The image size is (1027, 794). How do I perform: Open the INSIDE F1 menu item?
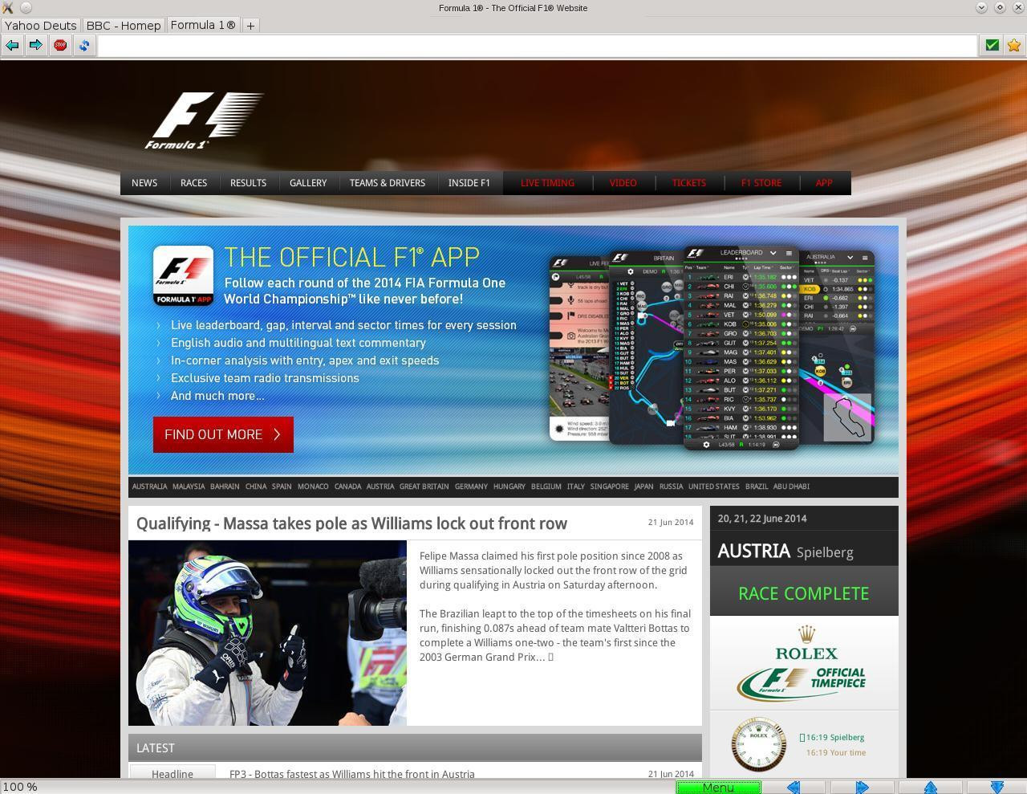point(469,183)
